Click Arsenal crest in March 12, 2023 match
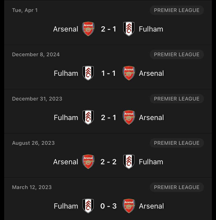This screenshot has width=216, height=220. 129,206
